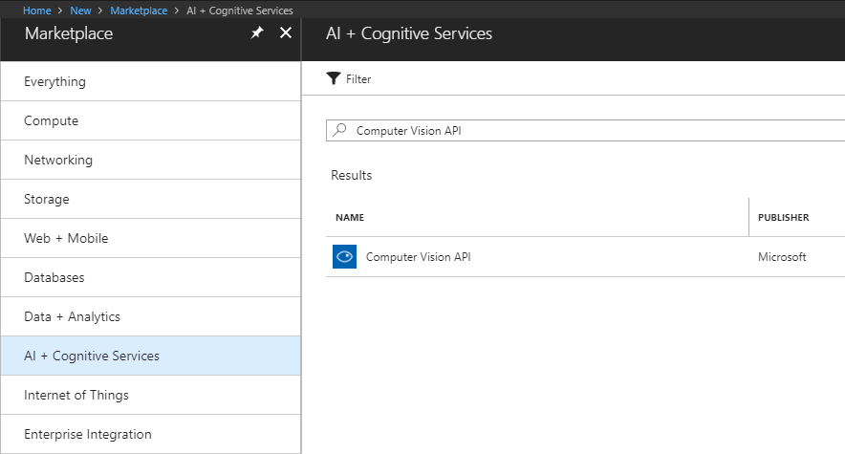
Task: Open the Databases category
Action: (54, 278)
